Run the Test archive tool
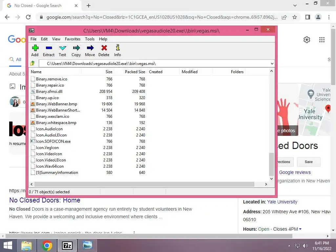This screenshot has width=336, height=252. click(x=62, y=48)
